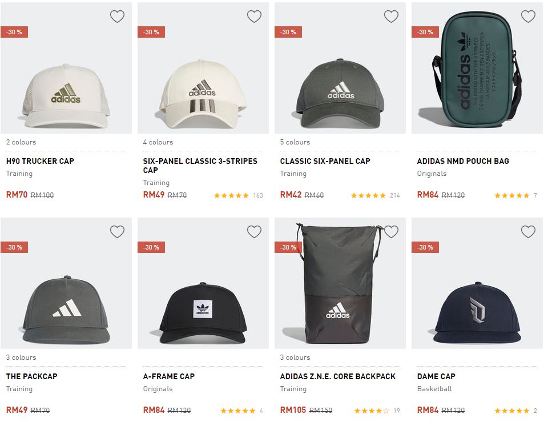Open the H90 Trucker Cap product title
The height and width of the screenshot is (422, 544).
tap(40, 161)
